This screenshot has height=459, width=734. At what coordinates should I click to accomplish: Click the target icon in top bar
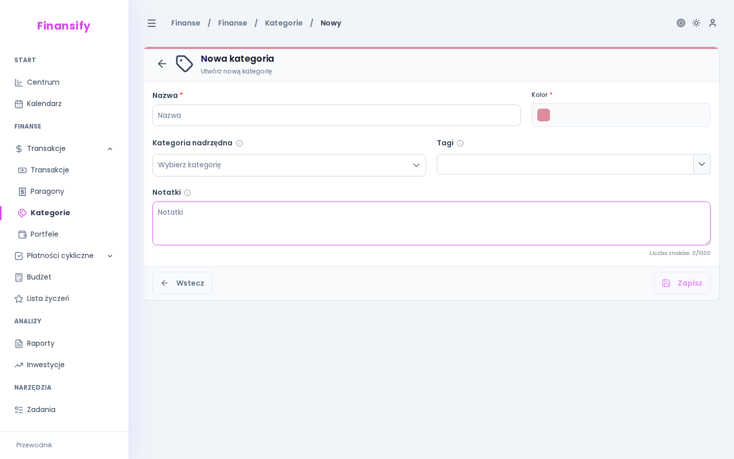point(680,23)
